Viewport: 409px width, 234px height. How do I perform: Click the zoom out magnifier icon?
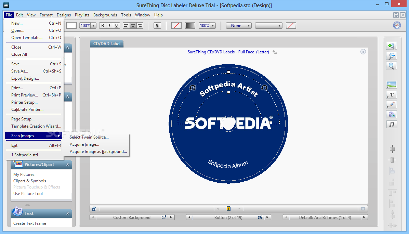[x=391, y=56]
